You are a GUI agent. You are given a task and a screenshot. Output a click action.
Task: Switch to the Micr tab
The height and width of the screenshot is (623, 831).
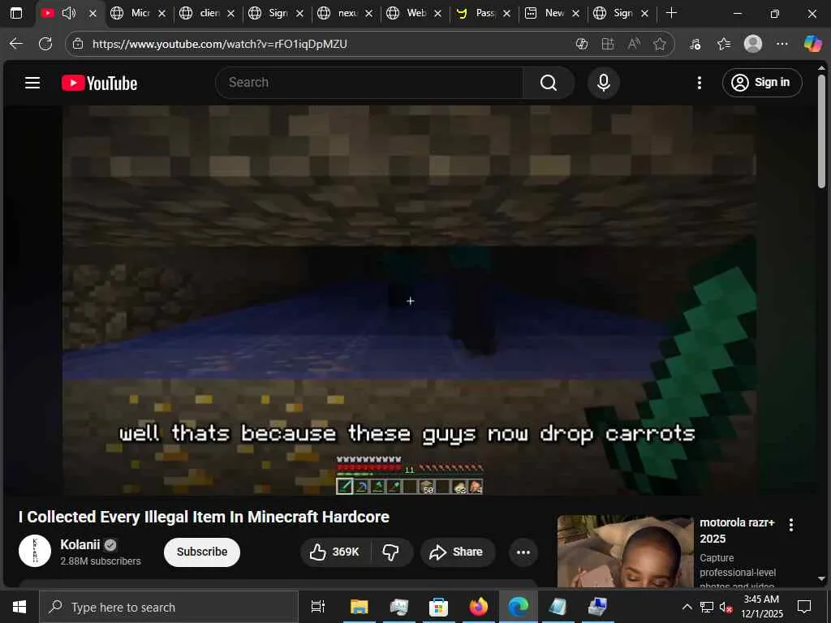tap(140, 13)
